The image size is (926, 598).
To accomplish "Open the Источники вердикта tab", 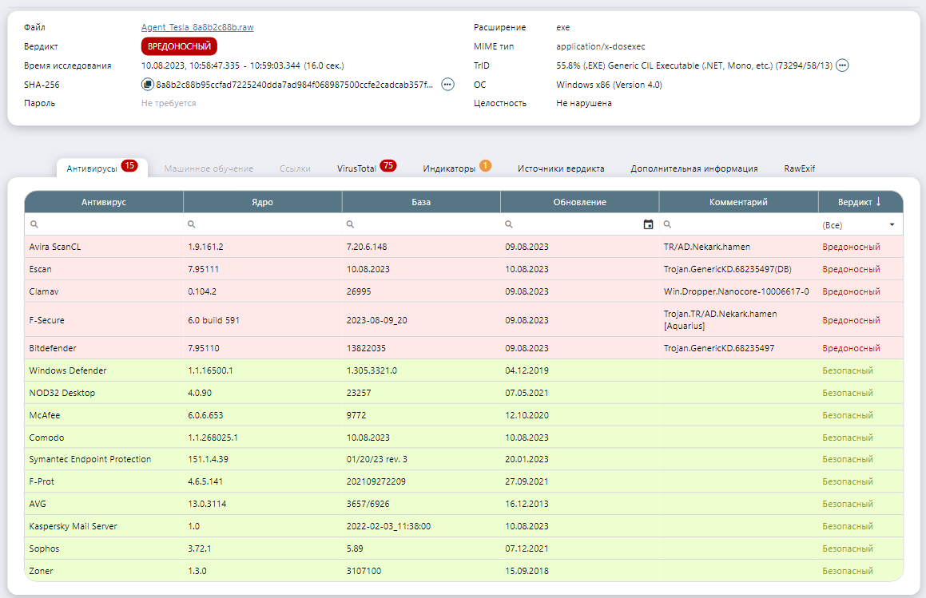I will click(x=561, y=168).
